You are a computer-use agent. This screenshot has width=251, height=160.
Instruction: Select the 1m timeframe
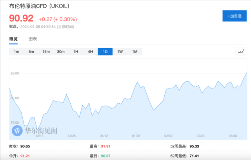[16, 52]
